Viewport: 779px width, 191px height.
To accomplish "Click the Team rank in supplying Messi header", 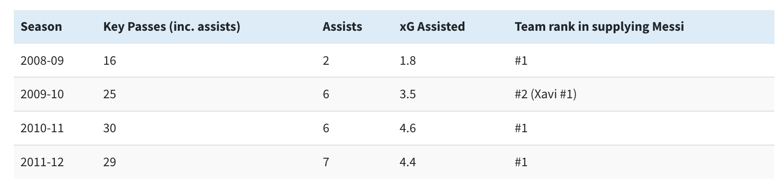I will [x=599, y=27].
